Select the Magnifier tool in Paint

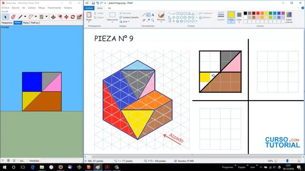pos(152,20)
